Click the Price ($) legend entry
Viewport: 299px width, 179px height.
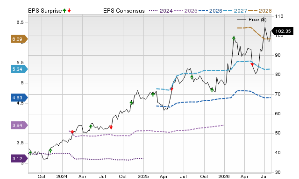[251, 20]
